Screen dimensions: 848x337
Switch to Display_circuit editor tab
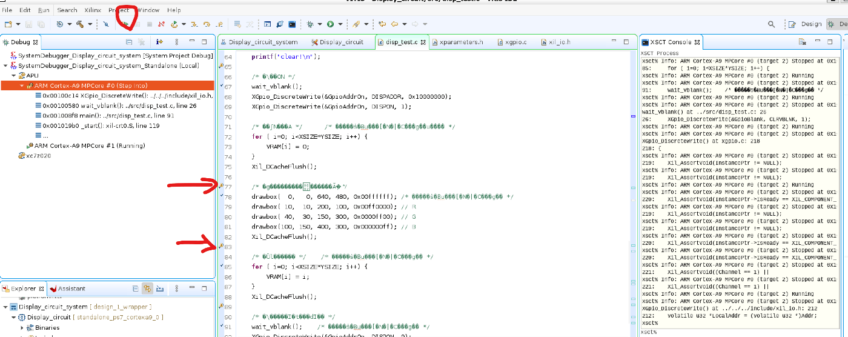pos(337,42)
